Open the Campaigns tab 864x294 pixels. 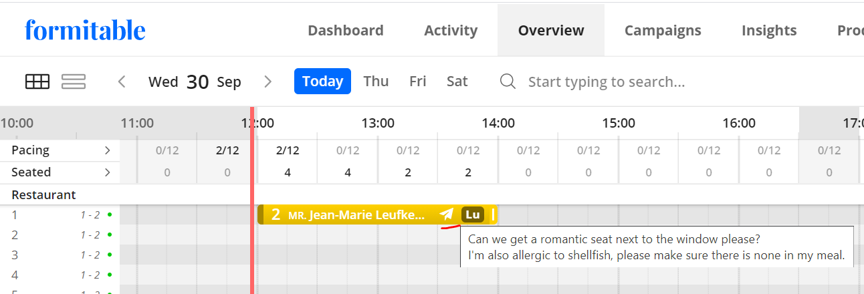(663, 30)
